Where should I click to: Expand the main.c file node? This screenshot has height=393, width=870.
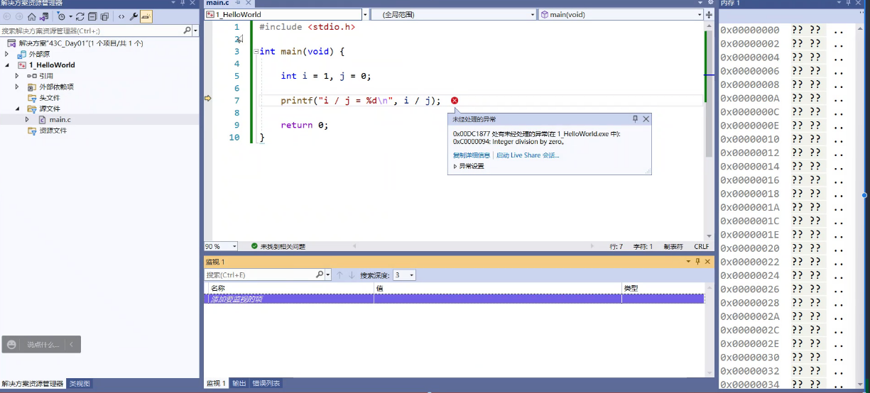(27, 120)
